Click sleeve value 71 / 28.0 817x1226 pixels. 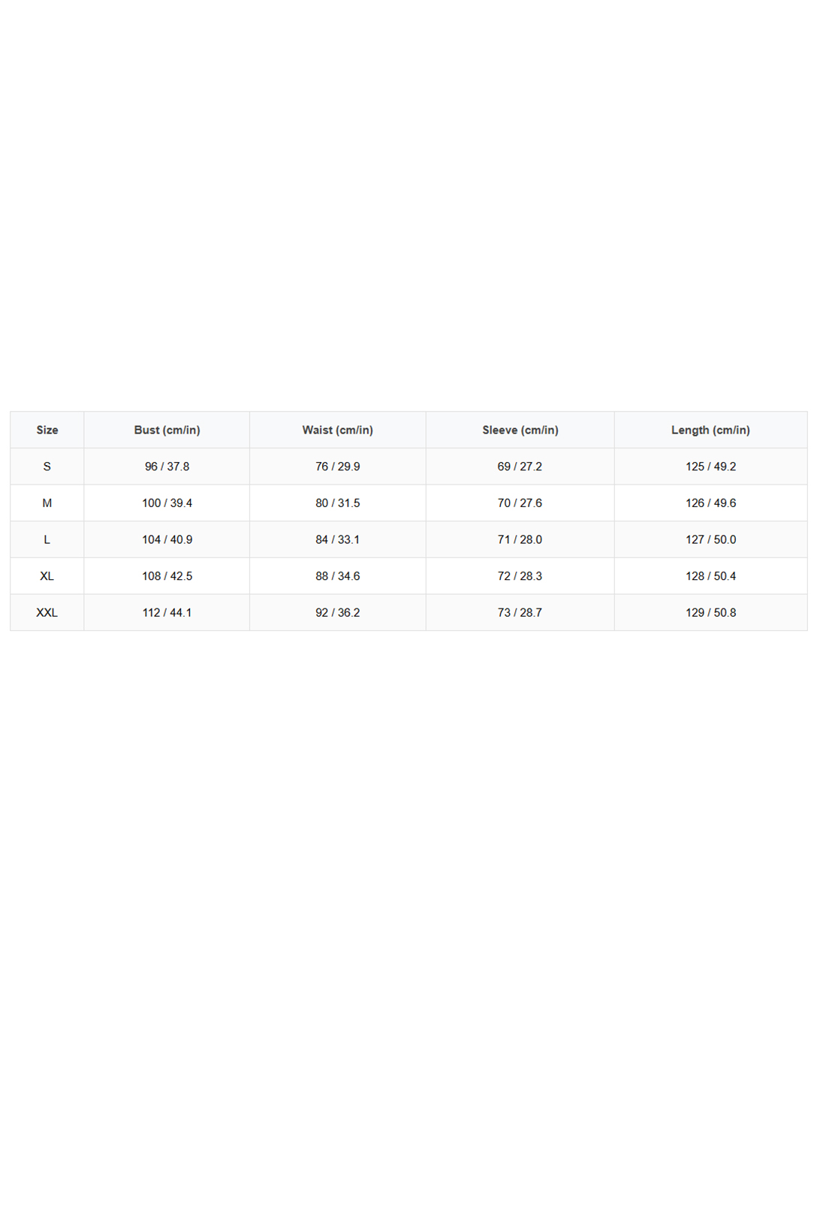520,539
